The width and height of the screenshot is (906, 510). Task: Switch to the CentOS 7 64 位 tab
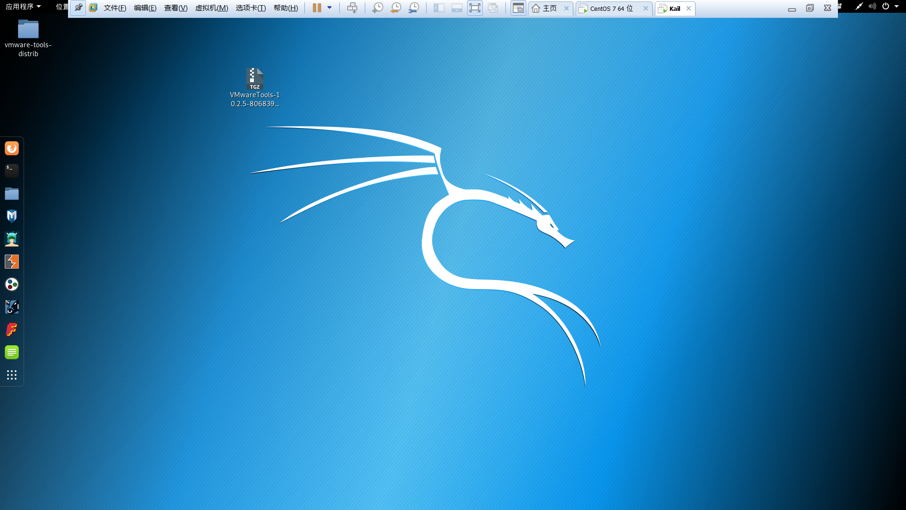click(613, 8)
